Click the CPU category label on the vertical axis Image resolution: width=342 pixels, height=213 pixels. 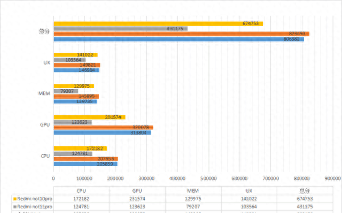tap(45, 156)
